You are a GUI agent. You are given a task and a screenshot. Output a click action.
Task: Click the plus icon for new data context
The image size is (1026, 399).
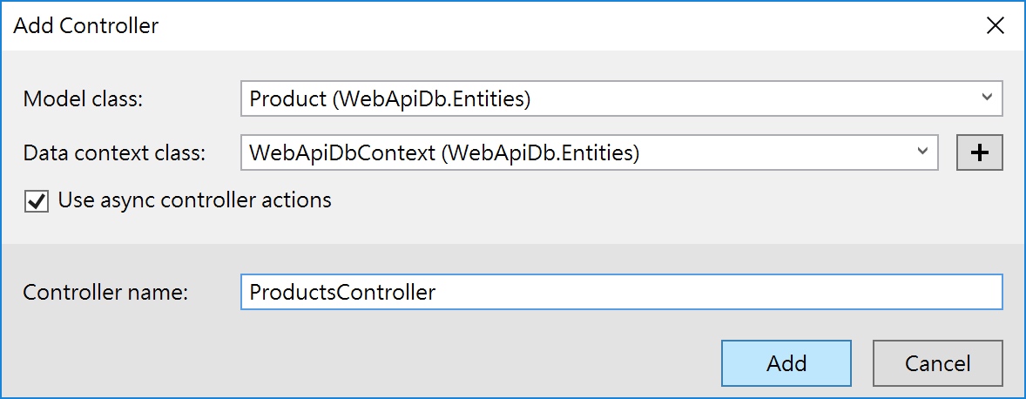(980, 152)
